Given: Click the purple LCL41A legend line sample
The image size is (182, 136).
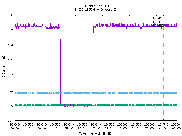Looking at the screenshot, I should pyautogui.click(x=169, y=18).
